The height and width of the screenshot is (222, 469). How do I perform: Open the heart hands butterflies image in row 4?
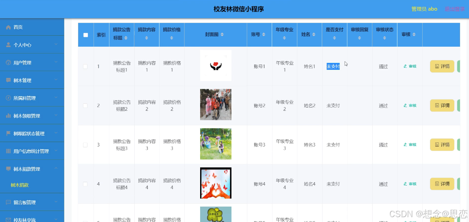tap(216, 183)
